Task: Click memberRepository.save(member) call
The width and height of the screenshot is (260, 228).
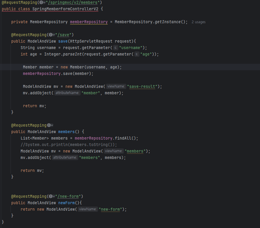Action: [58, 73]
